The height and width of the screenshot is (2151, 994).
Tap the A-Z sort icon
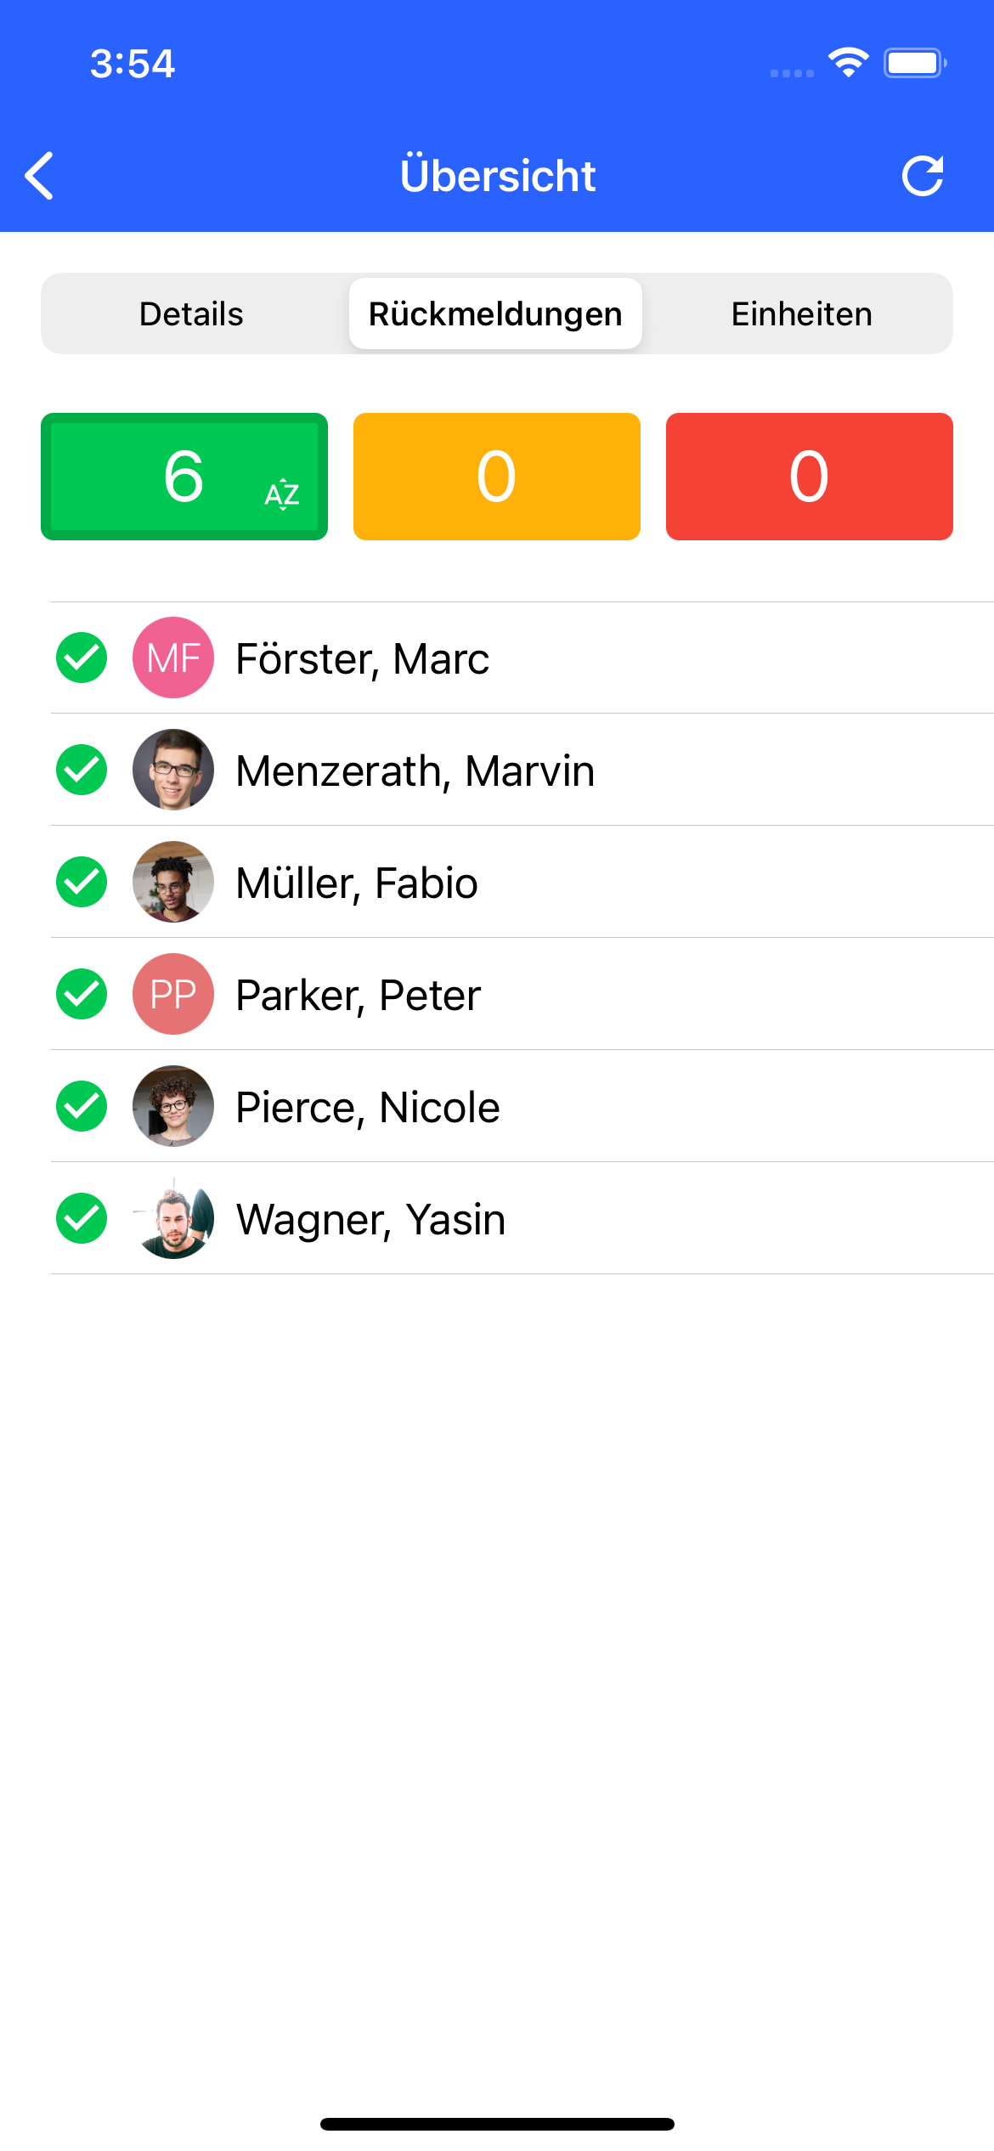tap(282, 494)
